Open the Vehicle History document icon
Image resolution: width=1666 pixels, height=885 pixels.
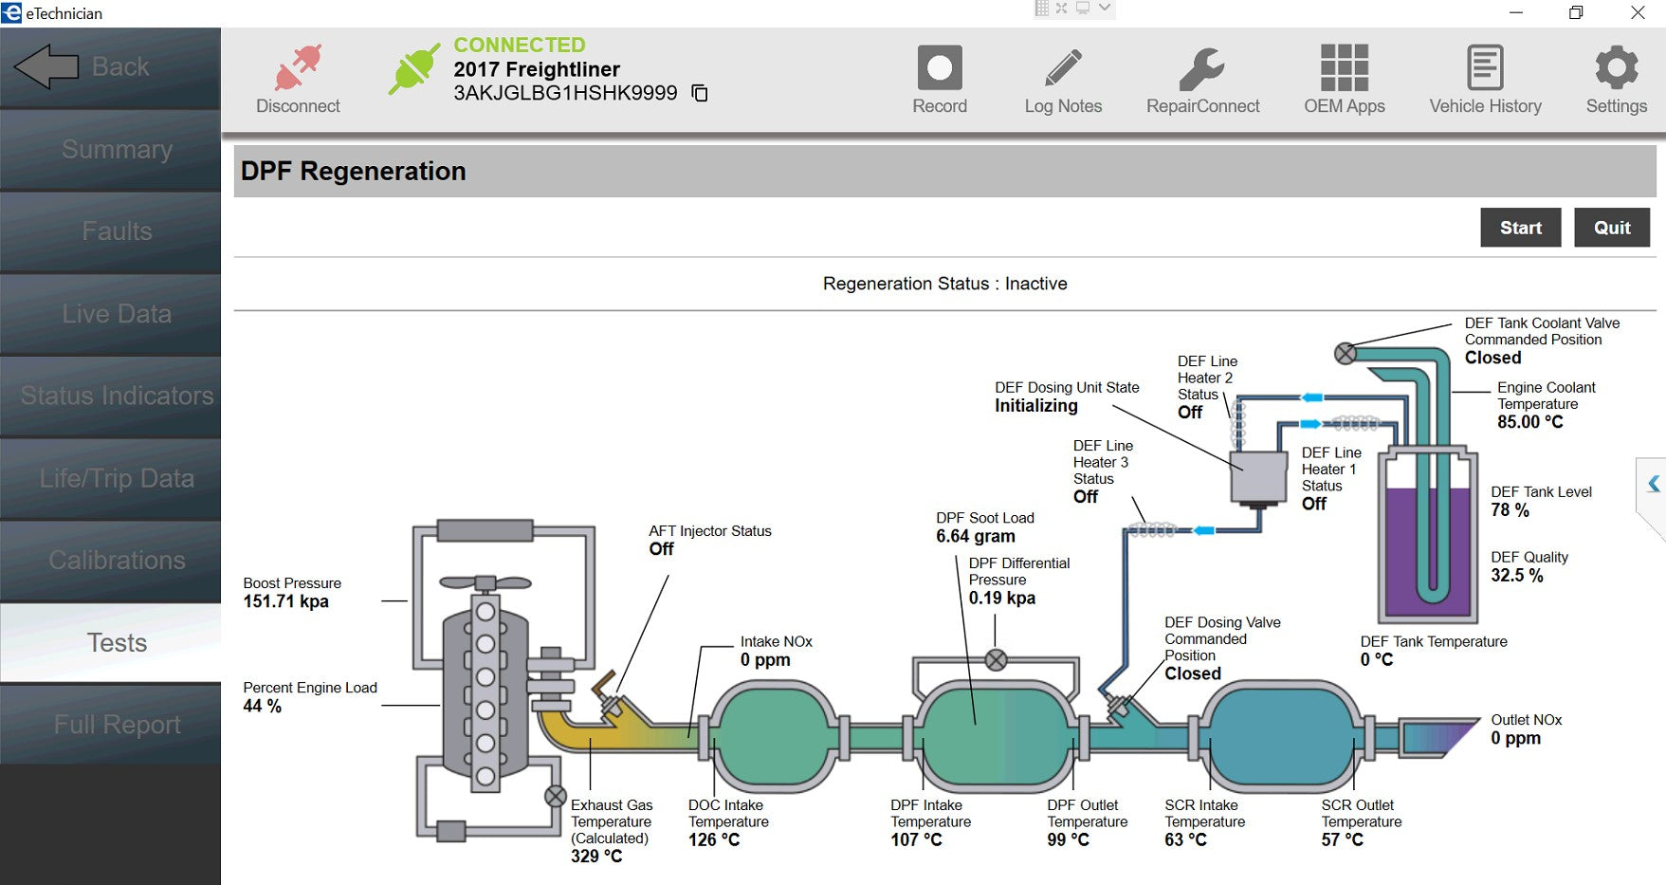[1485, 68]
